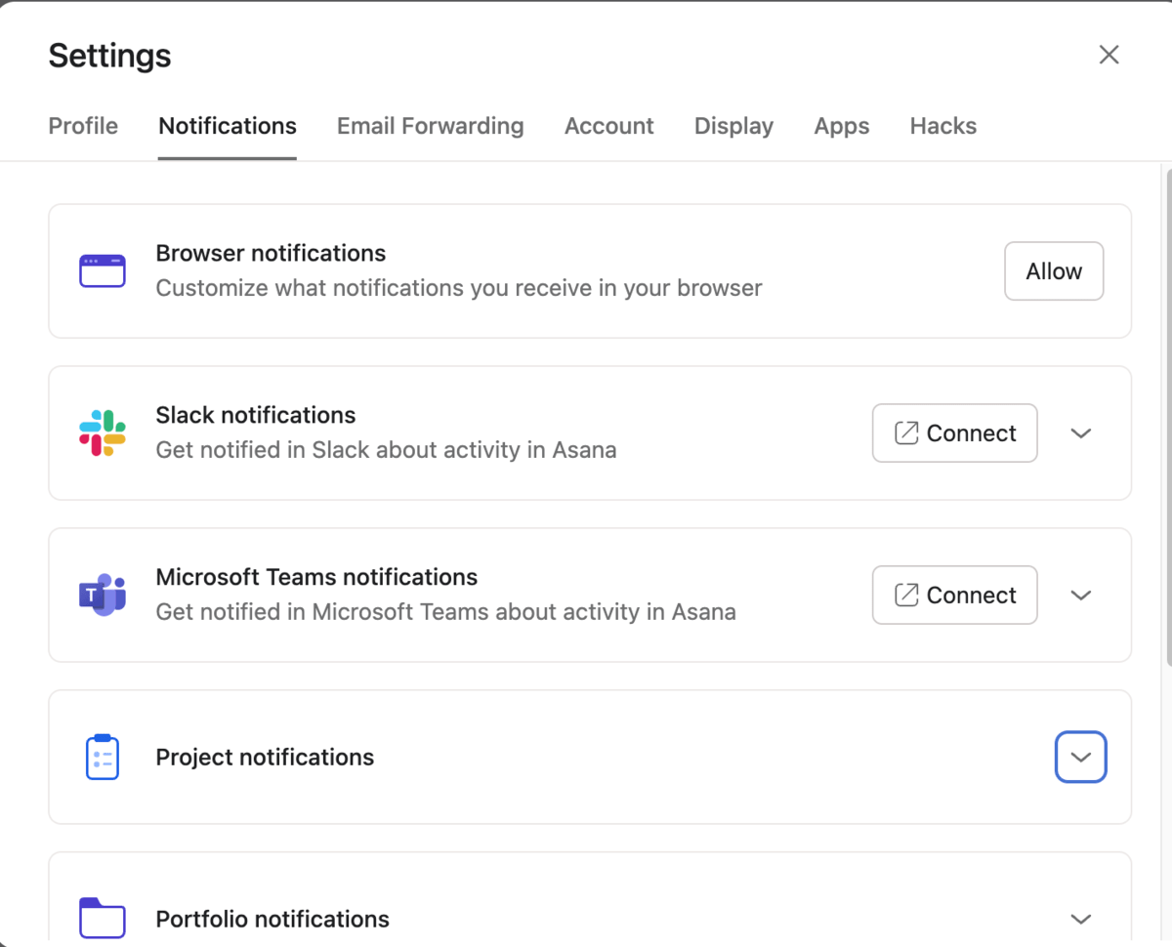Expand the Slack notifications section
The height and width of the screenshot is (947, 1172).
point(1081,433)
